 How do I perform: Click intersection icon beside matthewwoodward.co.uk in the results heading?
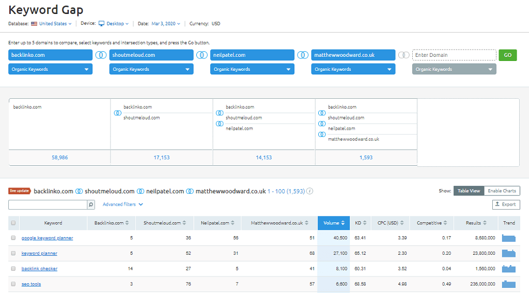tap(190, 191)
